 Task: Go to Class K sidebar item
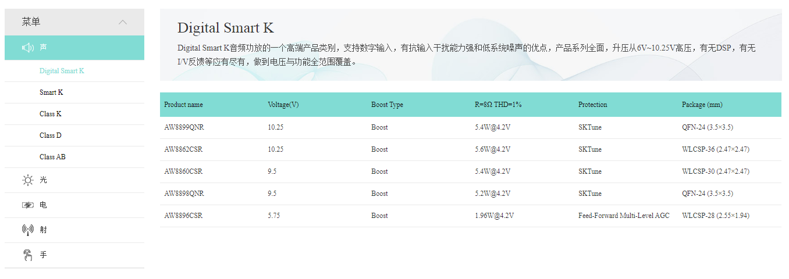[x=50, y=114]
